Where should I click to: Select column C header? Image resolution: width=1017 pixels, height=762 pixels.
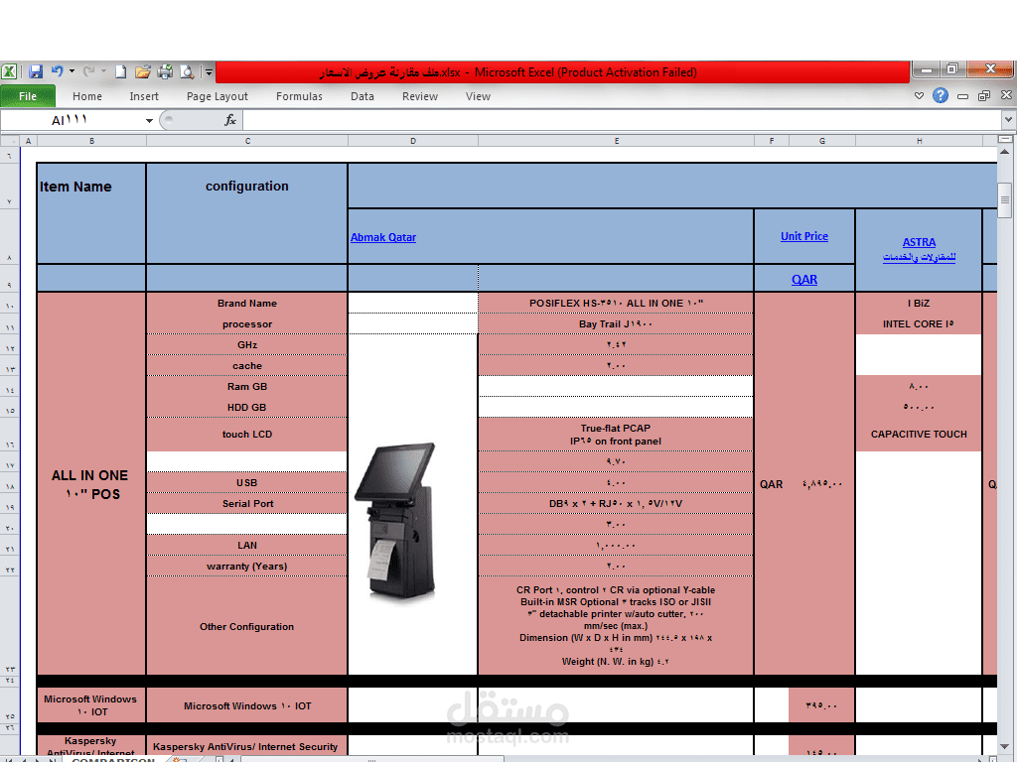click(x=247, y=141)
